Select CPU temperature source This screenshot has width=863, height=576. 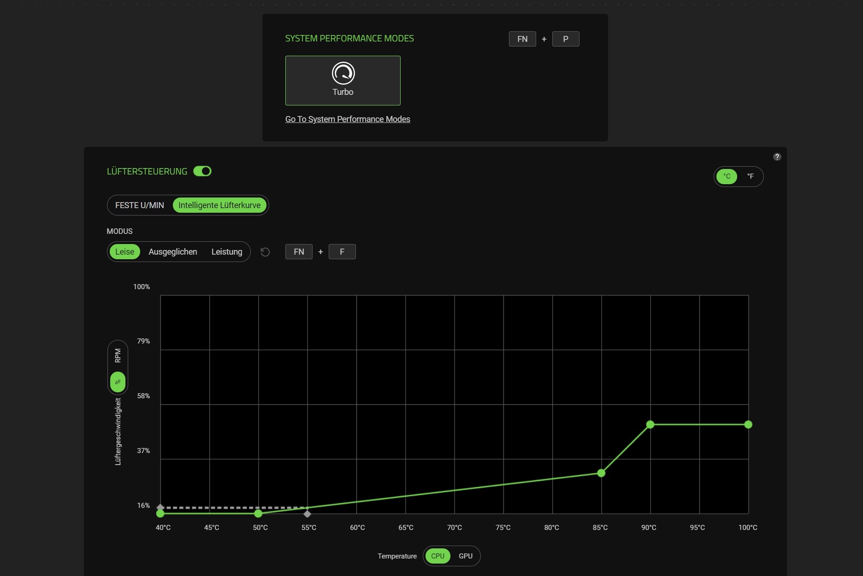[437, 556]
